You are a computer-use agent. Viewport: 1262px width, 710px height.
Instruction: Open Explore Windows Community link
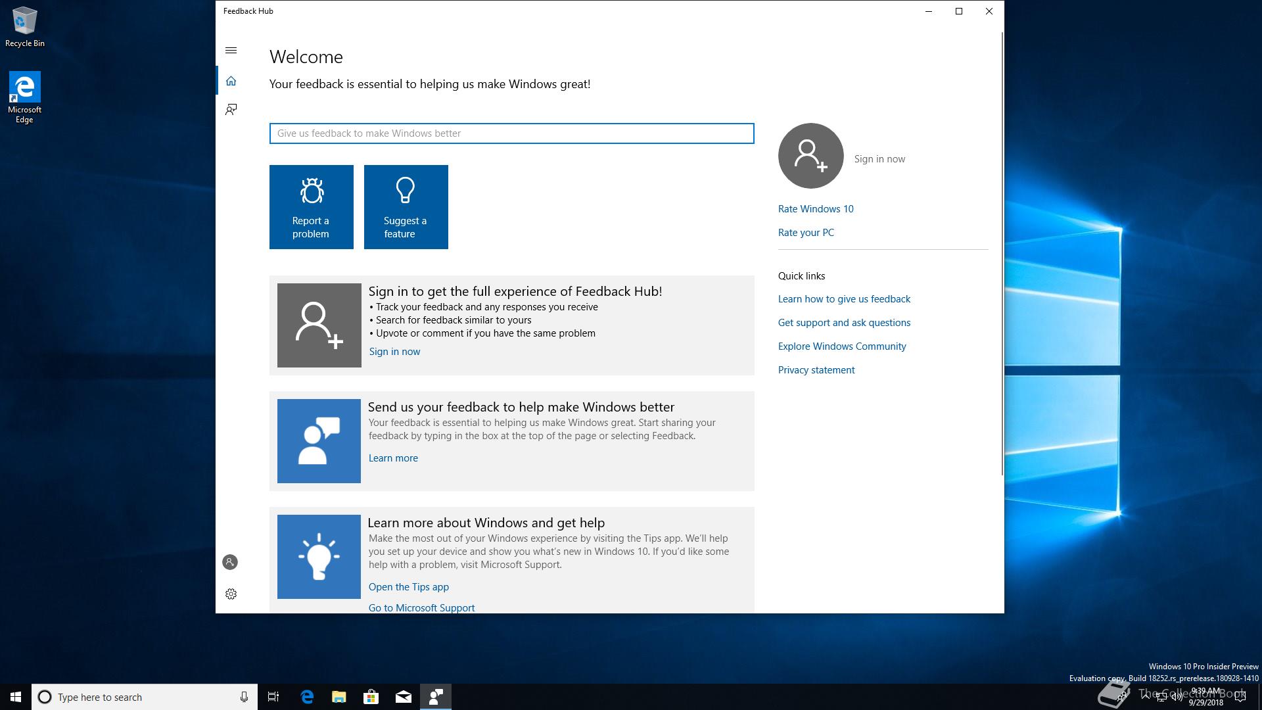(x=842, y=346)
